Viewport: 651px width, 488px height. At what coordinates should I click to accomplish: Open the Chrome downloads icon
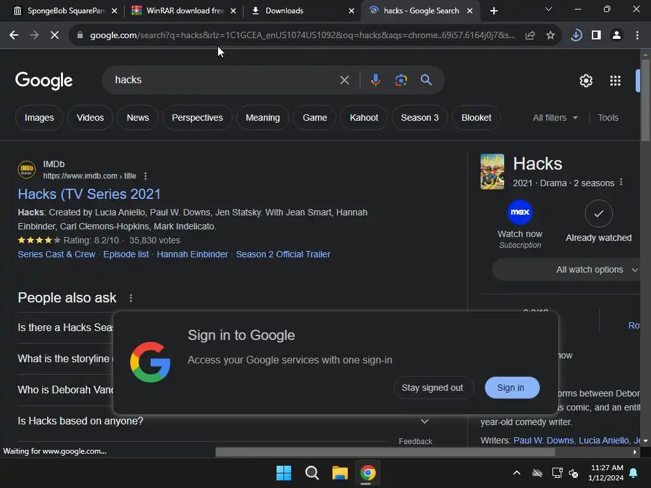point(576,36)
